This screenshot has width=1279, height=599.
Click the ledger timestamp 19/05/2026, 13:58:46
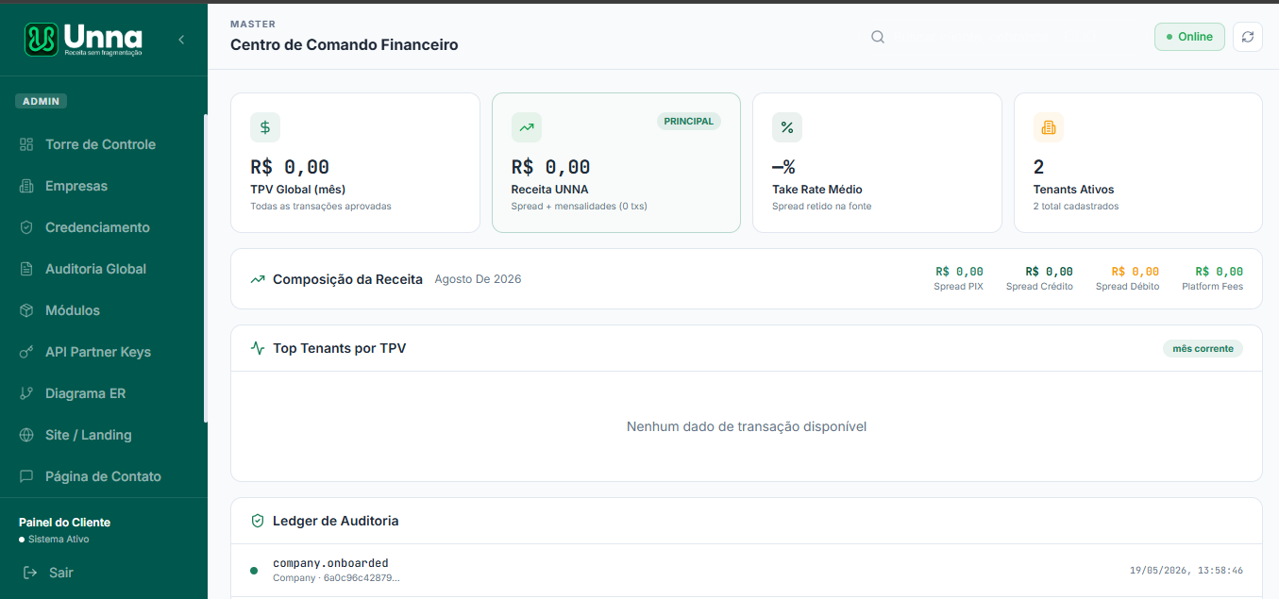[x=1186, y=571]
